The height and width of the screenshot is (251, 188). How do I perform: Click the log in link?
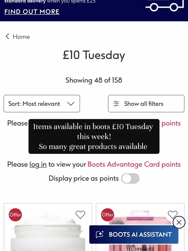38,164
